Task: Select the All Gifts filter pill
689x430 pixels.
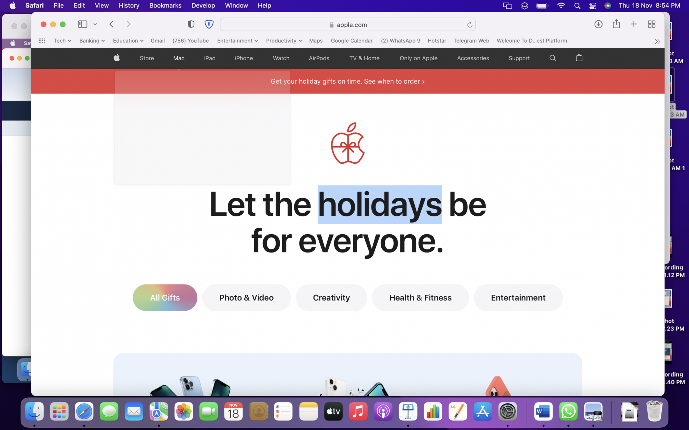Action: (165, 298)
